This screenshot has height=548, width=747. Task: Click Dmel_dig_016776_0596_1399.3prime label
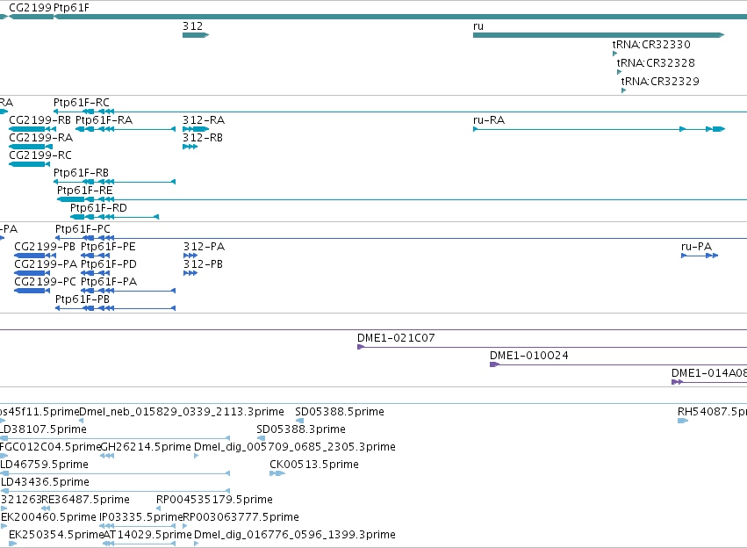click(295, 535)
